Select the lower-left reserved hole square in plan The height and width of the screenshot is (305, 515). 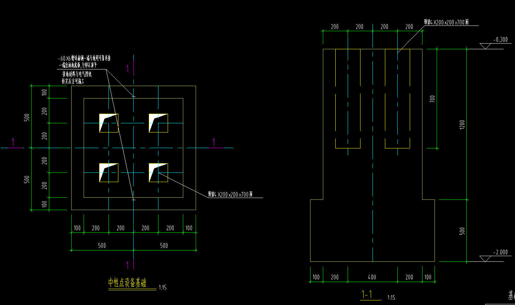pyautogui.click(x=109, y=173)
